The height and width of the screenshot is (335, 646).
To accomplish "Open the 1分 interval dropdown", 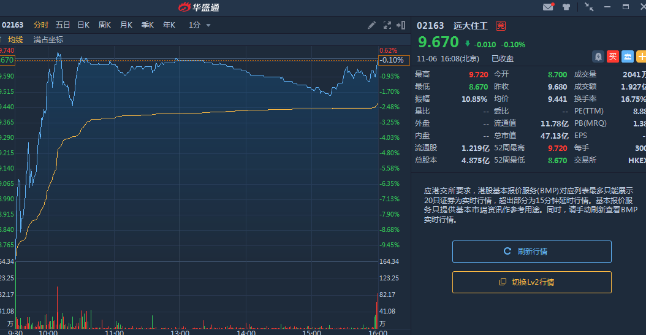I will pos(200,25).
